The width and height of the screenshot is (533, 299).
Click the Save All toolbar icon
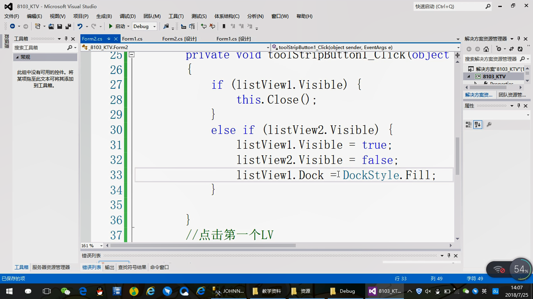(68, 26)
